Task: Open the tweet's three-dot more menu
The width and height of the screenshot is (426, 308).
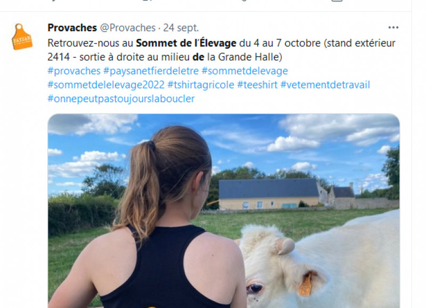Action: coord(393,28)
